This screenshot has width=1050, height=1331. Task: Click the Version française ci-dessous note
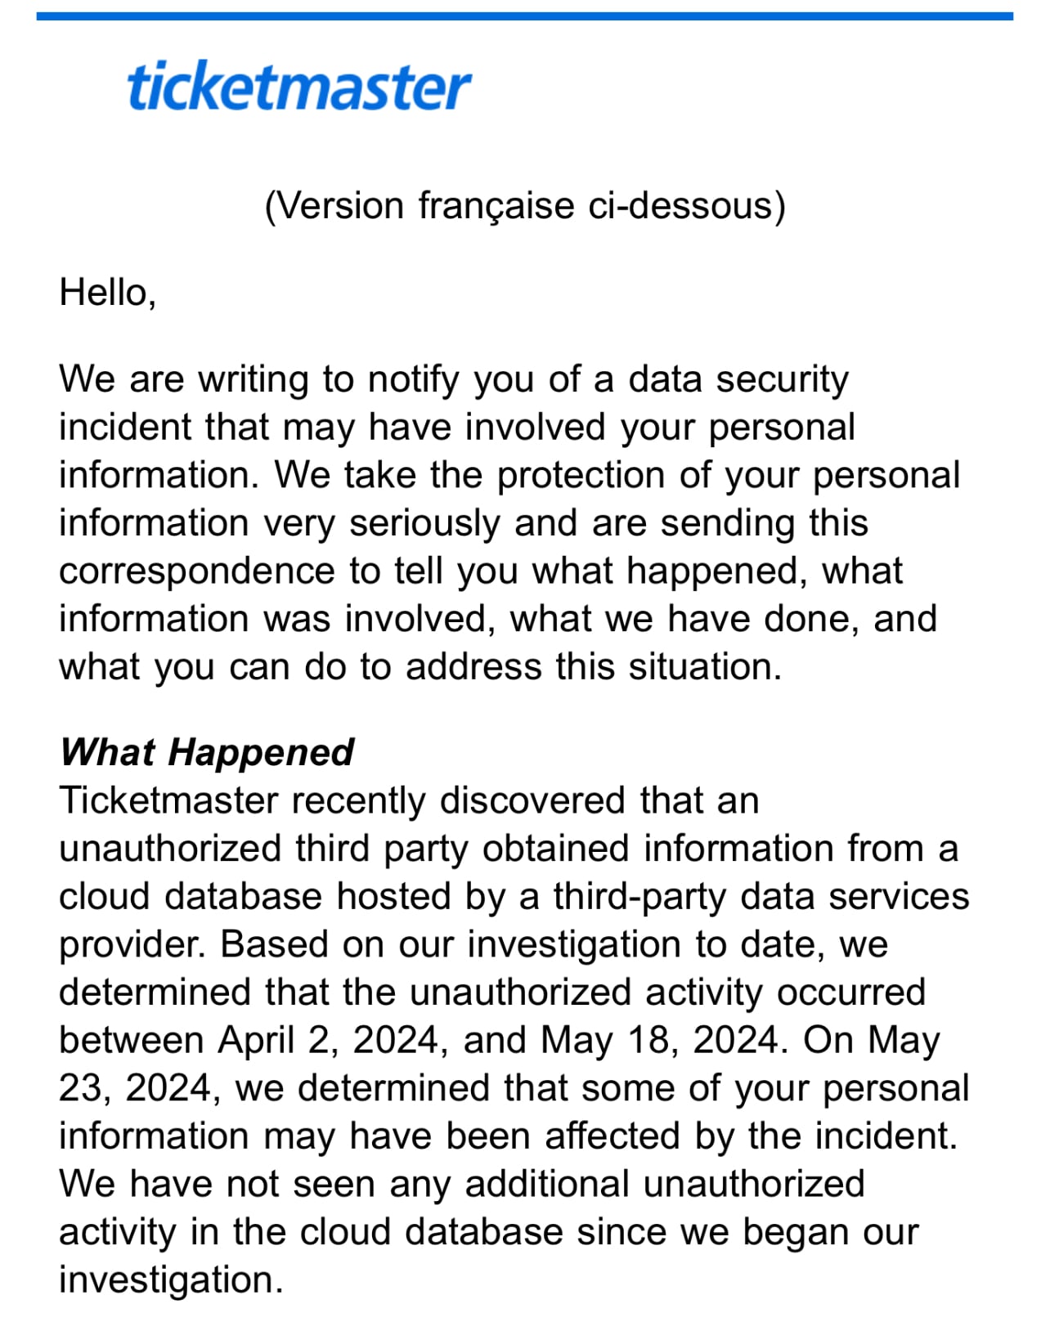[x=525, y=206]
